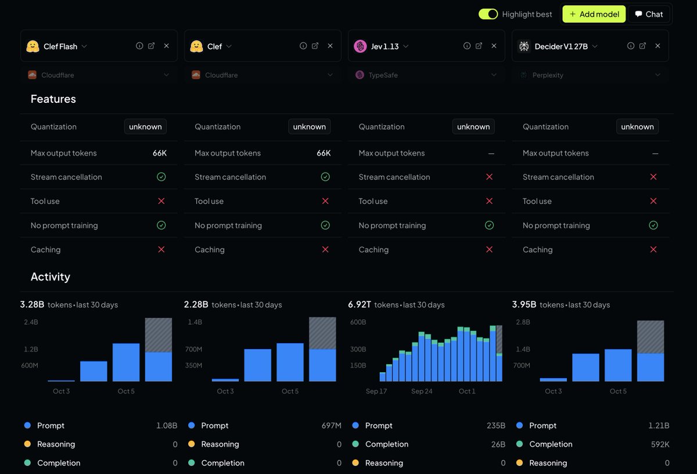Open Decider V1 27B external link icon
Viewport: 697px width, 474px height.
tap(643, 46)
